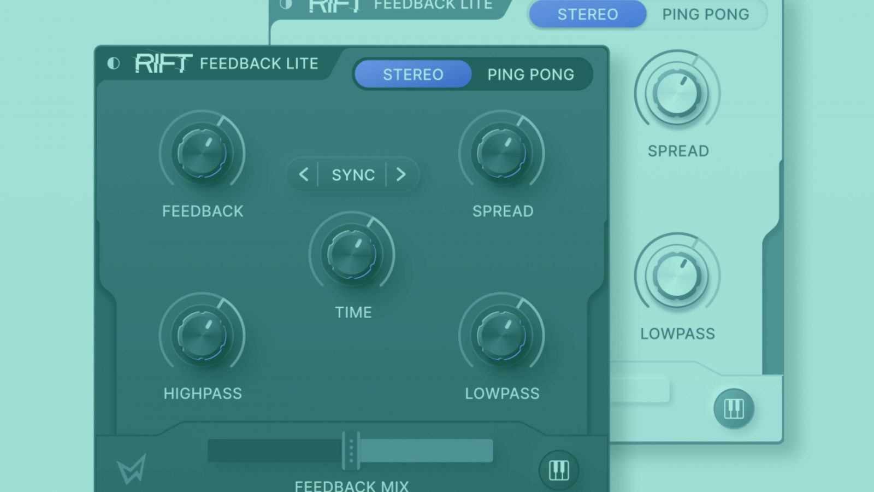Click the SPREAD knob on background window
This screenshot has width=874, height=492.
677,93
